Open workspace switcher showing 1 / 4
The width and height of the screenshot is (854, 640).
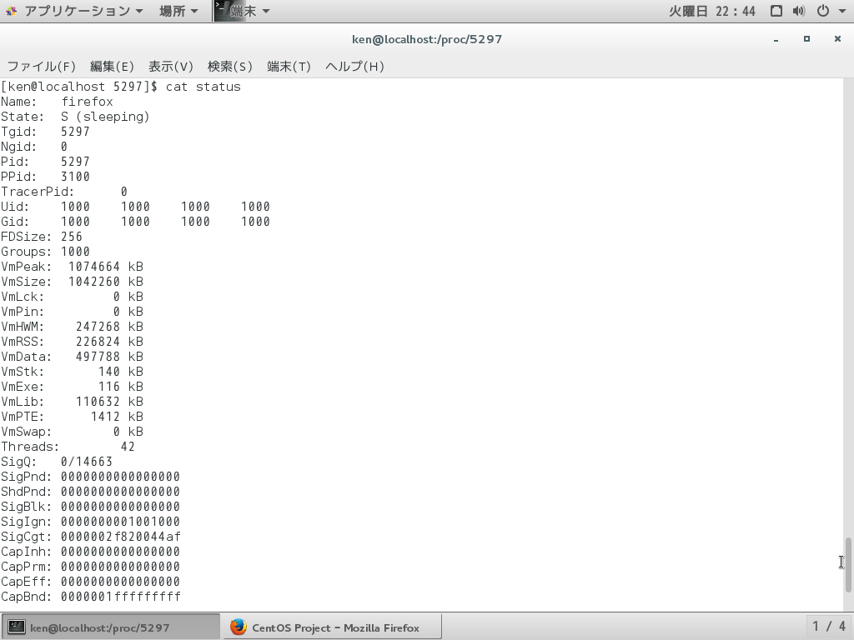829,627
